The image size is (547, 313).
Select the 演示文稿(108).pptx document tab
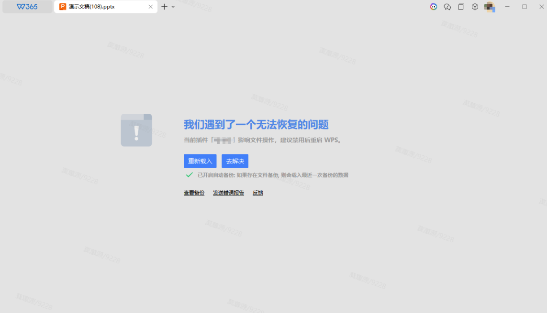pyautogui.click(x=100, y=7)
